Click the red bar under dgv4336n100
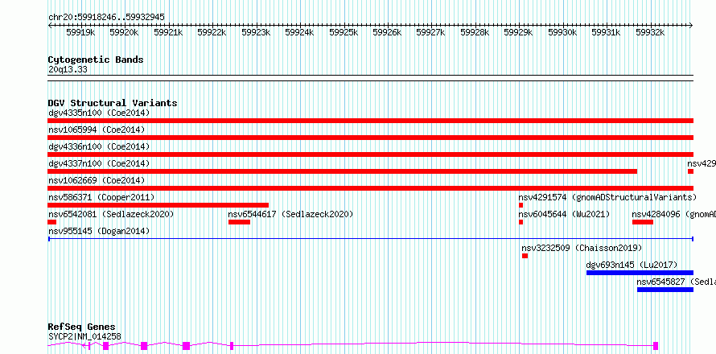This screenshot has width=716, height=354. pos(371,154)
